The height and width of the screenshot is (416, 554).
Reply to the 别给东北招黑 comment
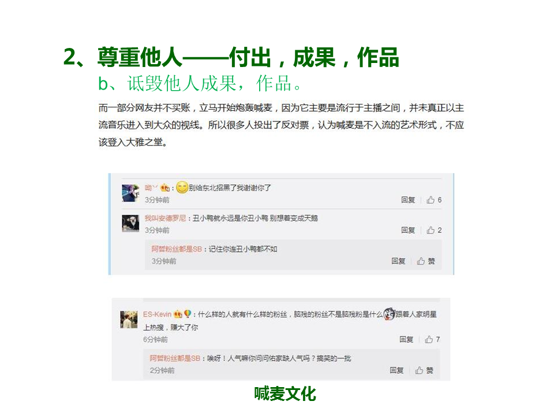pyautogui.click(x=408, y=200)
